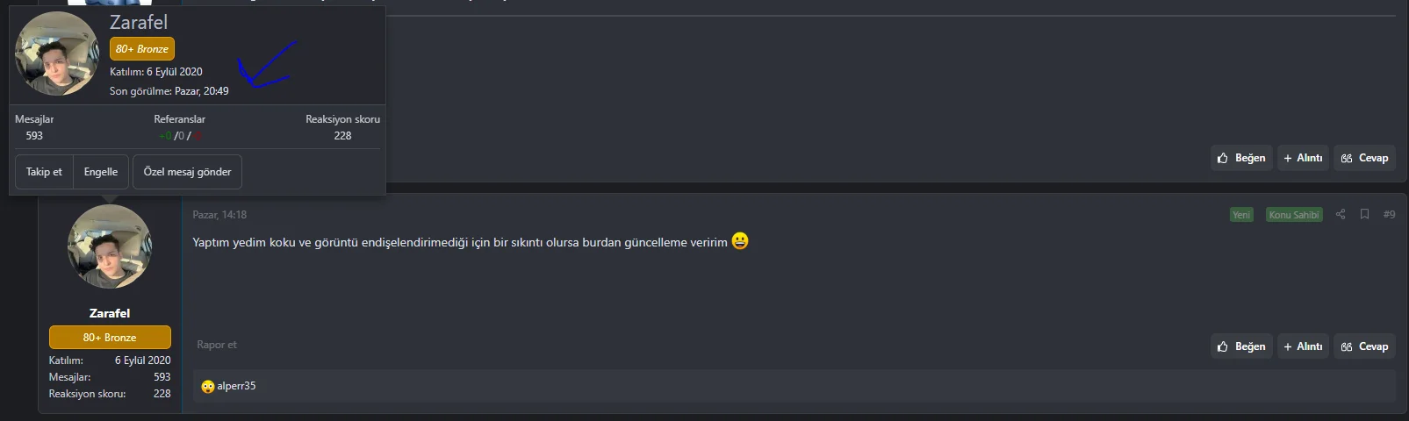
Task: Click Özel mesaj gönder button
Action: (187, 172)
